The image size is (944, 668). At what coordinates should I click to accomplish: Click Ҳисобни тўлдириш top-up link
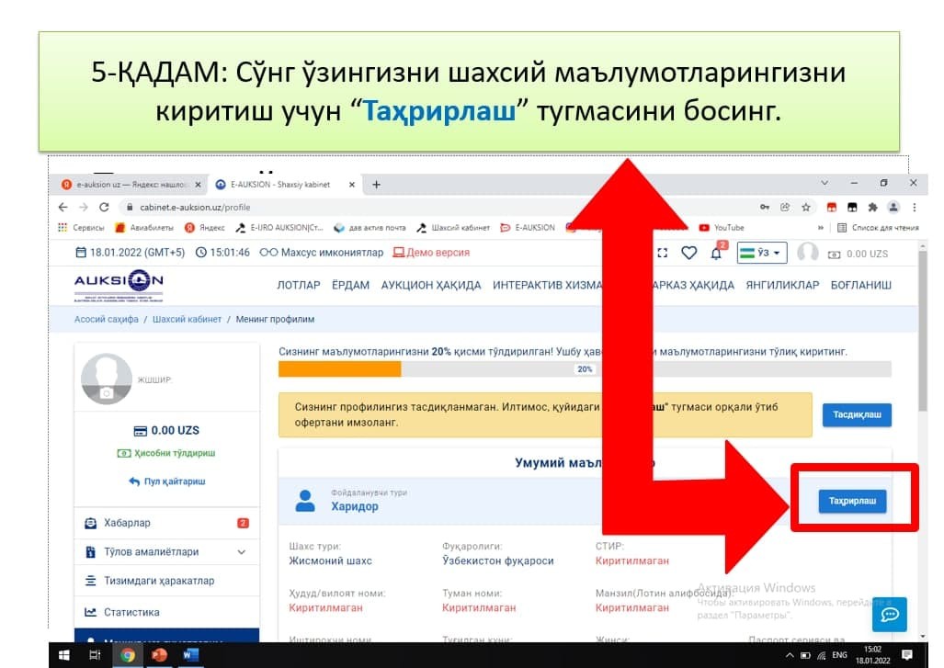pyautogui.click(x=166, y=453)
